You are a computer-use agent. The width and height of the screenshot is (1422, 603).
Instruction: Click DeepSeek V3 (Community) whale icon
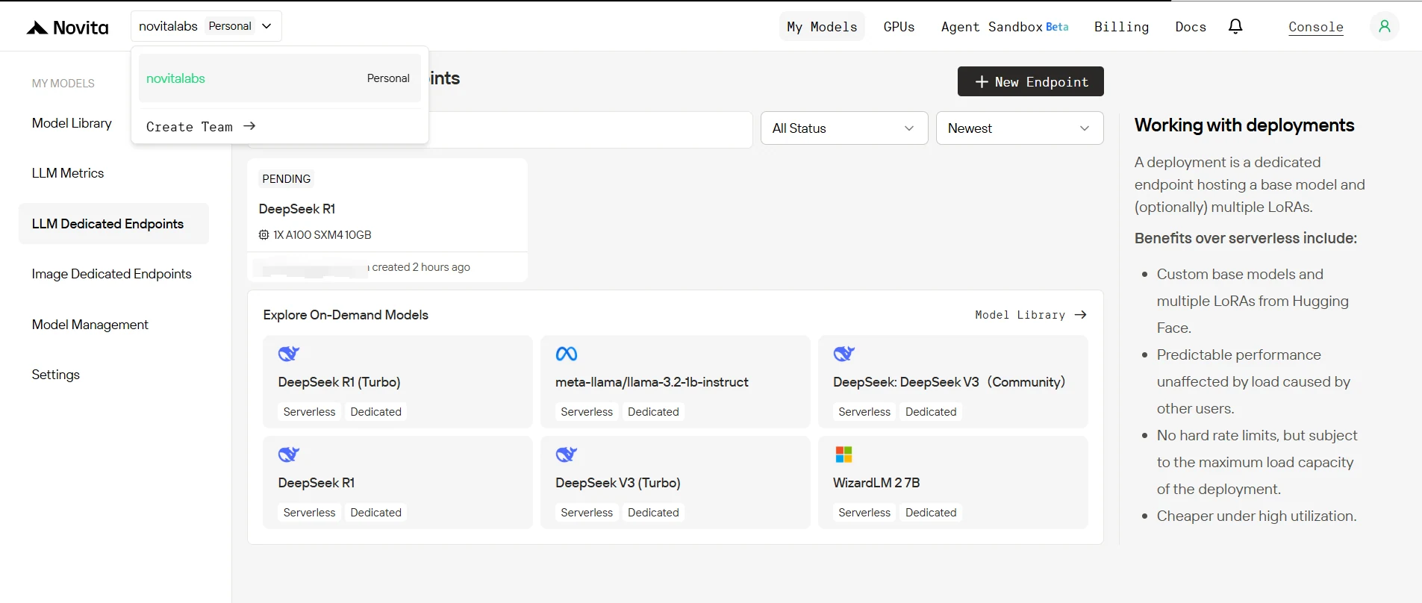click(844, 354)
